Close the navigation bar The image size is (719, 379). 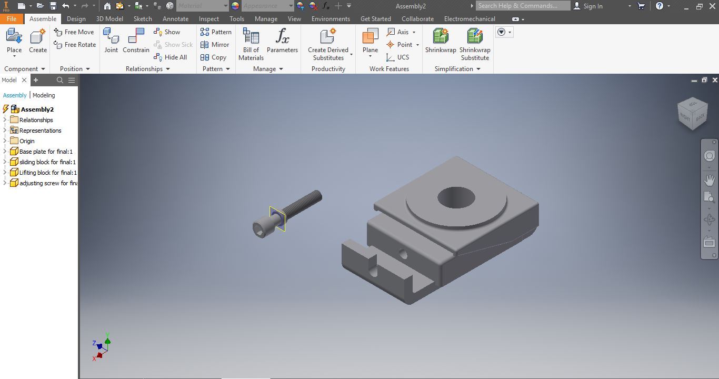tap(714, 142)
